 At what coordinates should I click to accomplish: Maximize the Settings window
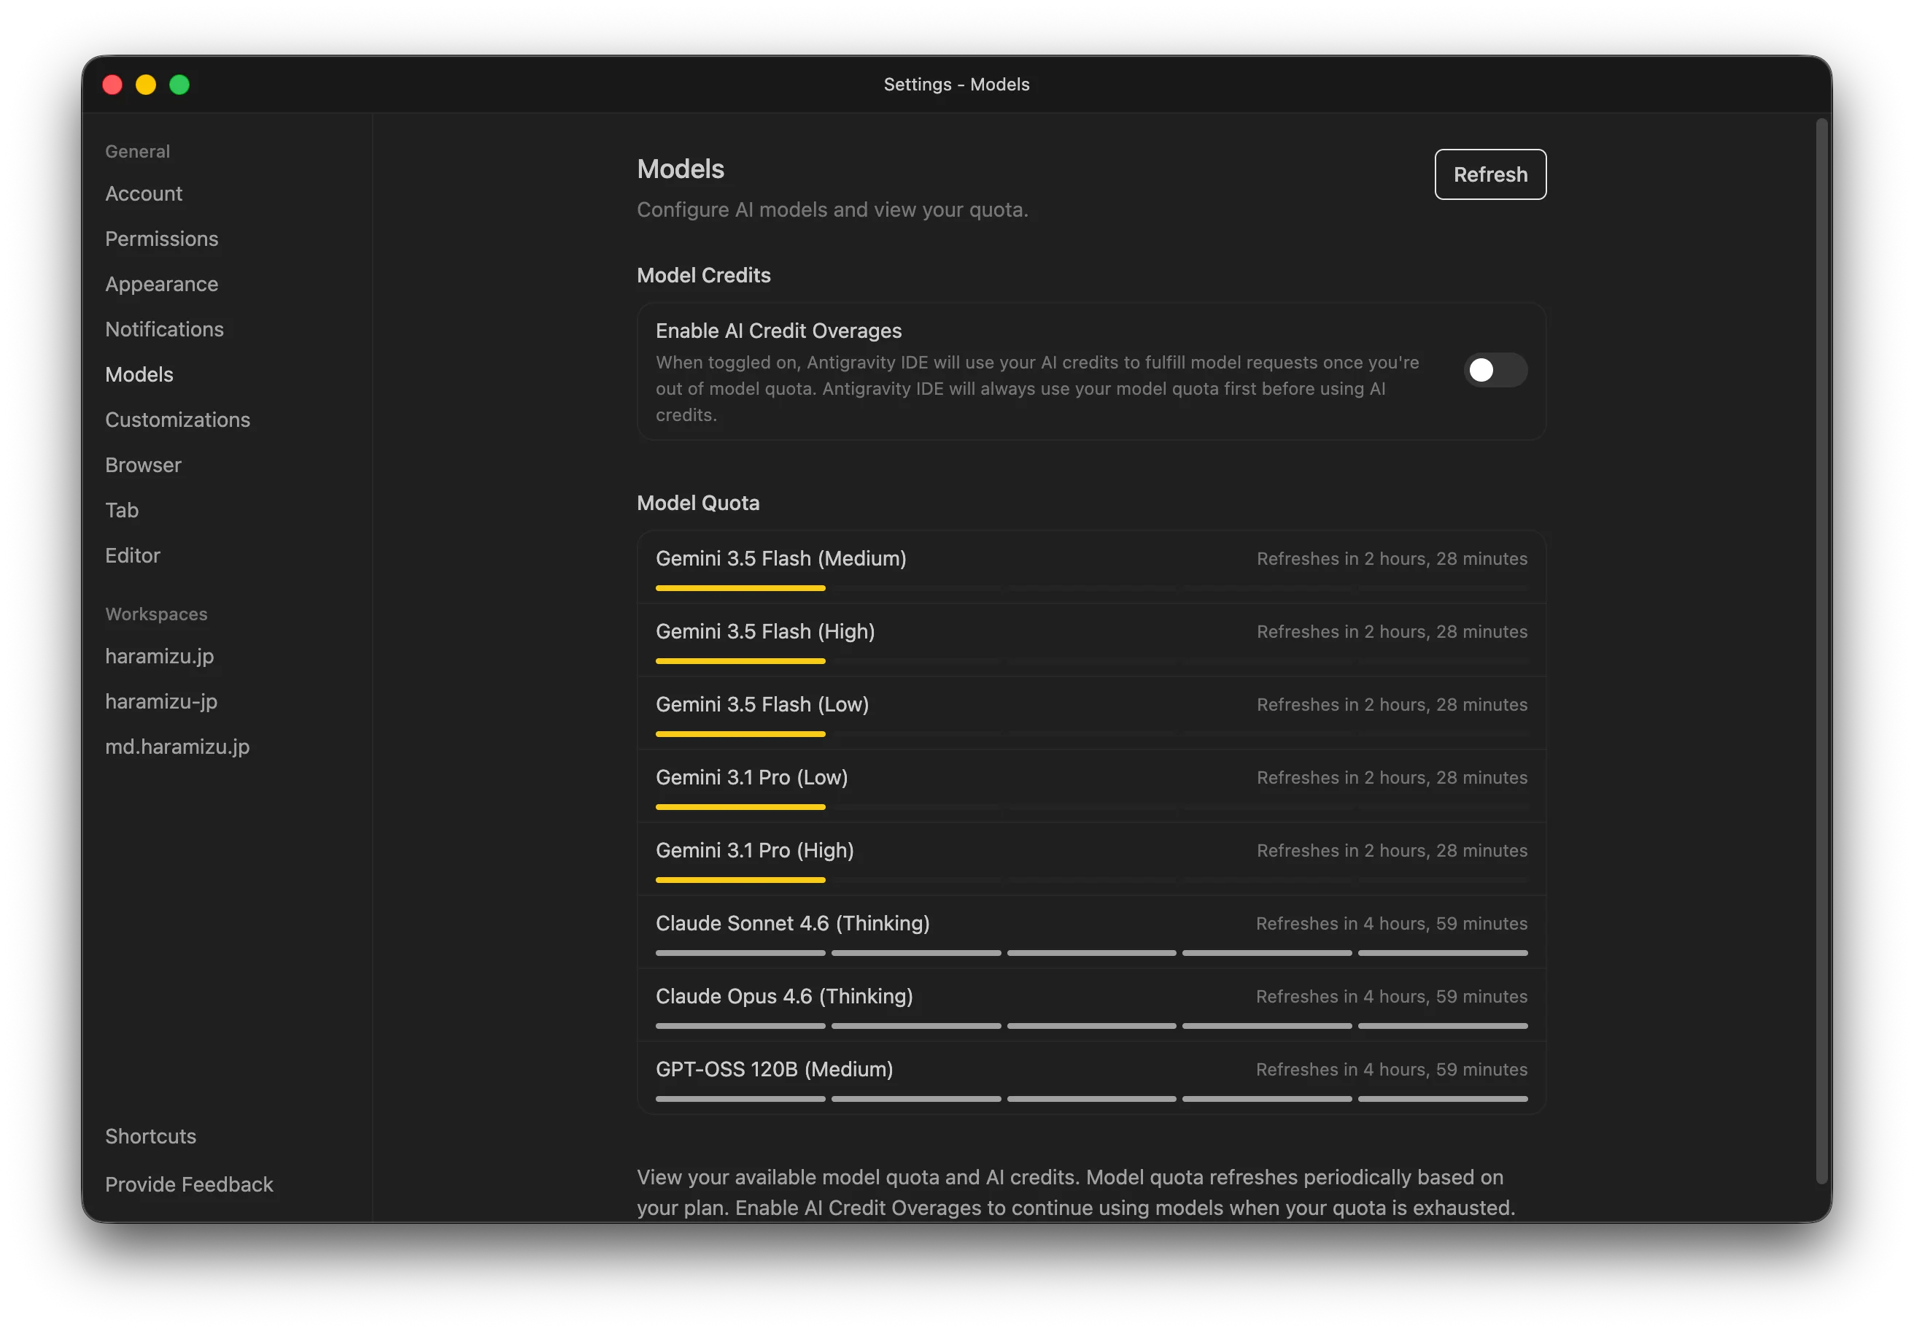click(179, 84)
